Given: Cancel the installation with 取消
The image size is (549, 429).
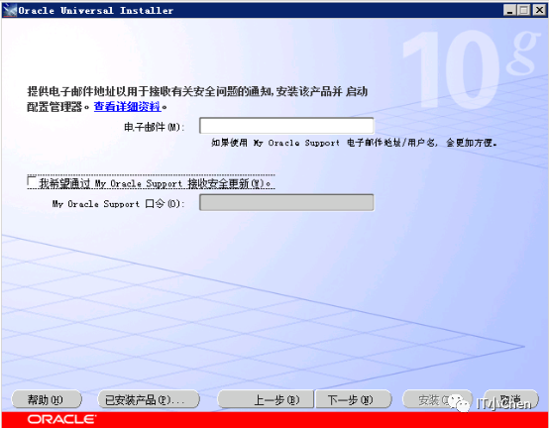Looking at the screenshot, I should pyautogui.click(x=511, y=399).
